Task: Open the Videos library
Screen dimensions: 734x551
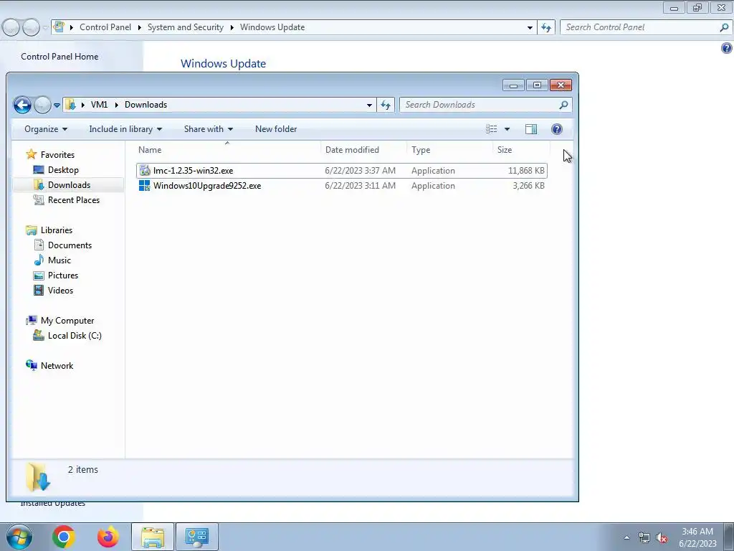Action: pos(60,291)
